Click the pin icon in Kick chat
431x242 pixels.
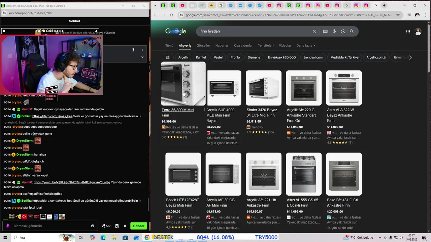click(133, 50)
